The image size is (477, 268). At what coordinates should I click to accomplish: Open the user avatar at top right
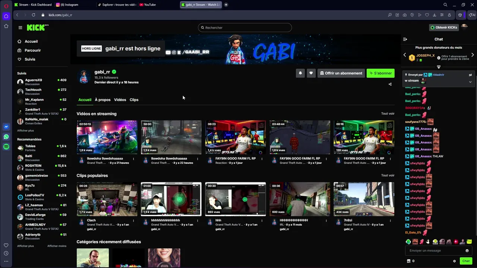(x=464, y=27)
